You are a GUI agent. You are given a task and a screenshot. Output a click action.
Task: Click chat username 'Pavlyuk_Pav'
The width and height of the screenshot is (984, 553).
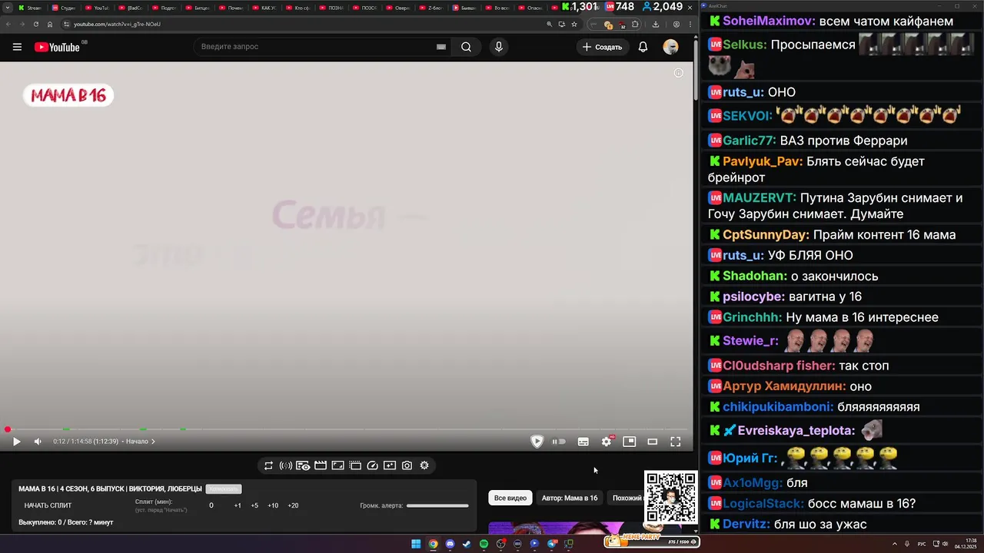tap(763, 161)
